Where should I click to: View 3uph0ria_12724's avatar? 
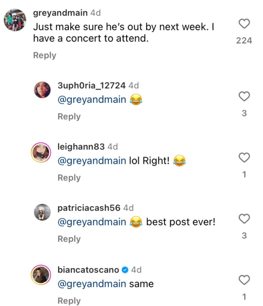coord(42,90)
